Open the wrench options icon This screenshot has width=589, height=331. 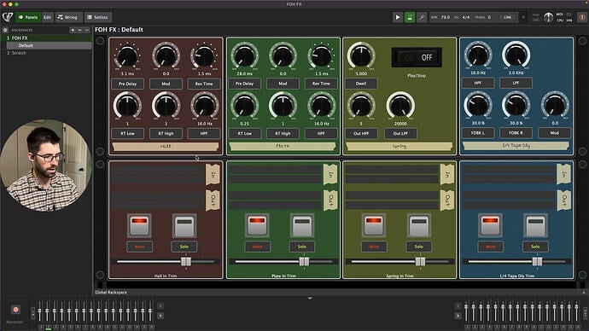pos(422,17)
